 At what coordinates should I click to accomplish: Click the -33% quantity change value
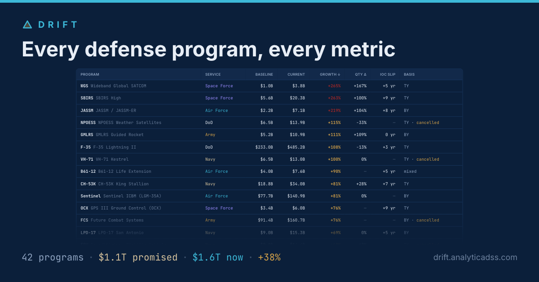pos(362,123)
